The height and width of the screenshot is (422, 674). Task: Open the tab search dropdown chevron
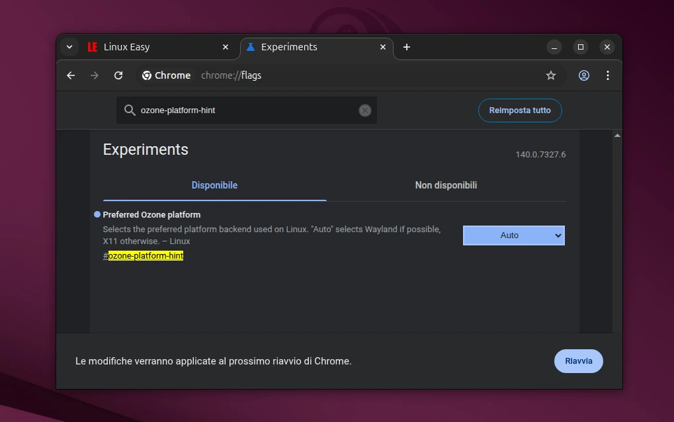69,47
